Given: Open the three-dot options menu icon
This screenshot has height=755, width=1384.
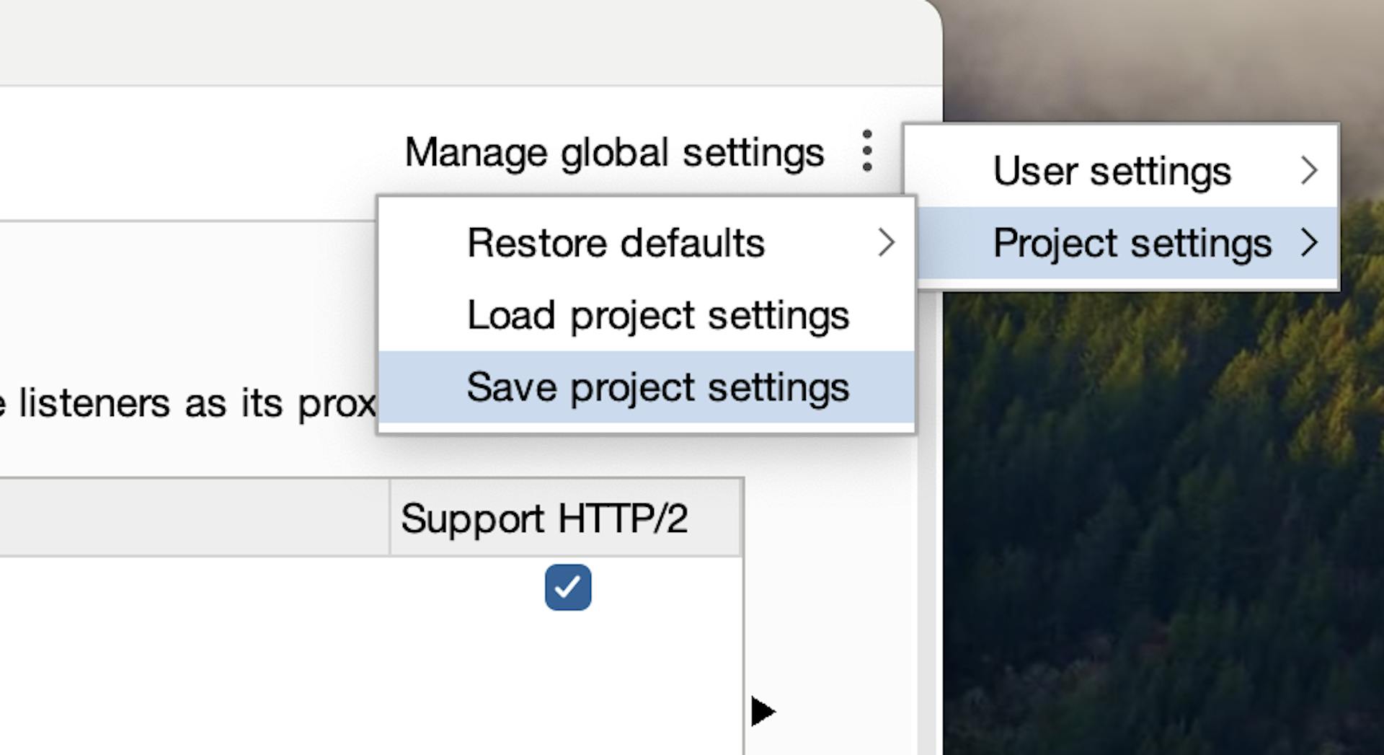Looking at the screenshot, I should pos(867,151).
